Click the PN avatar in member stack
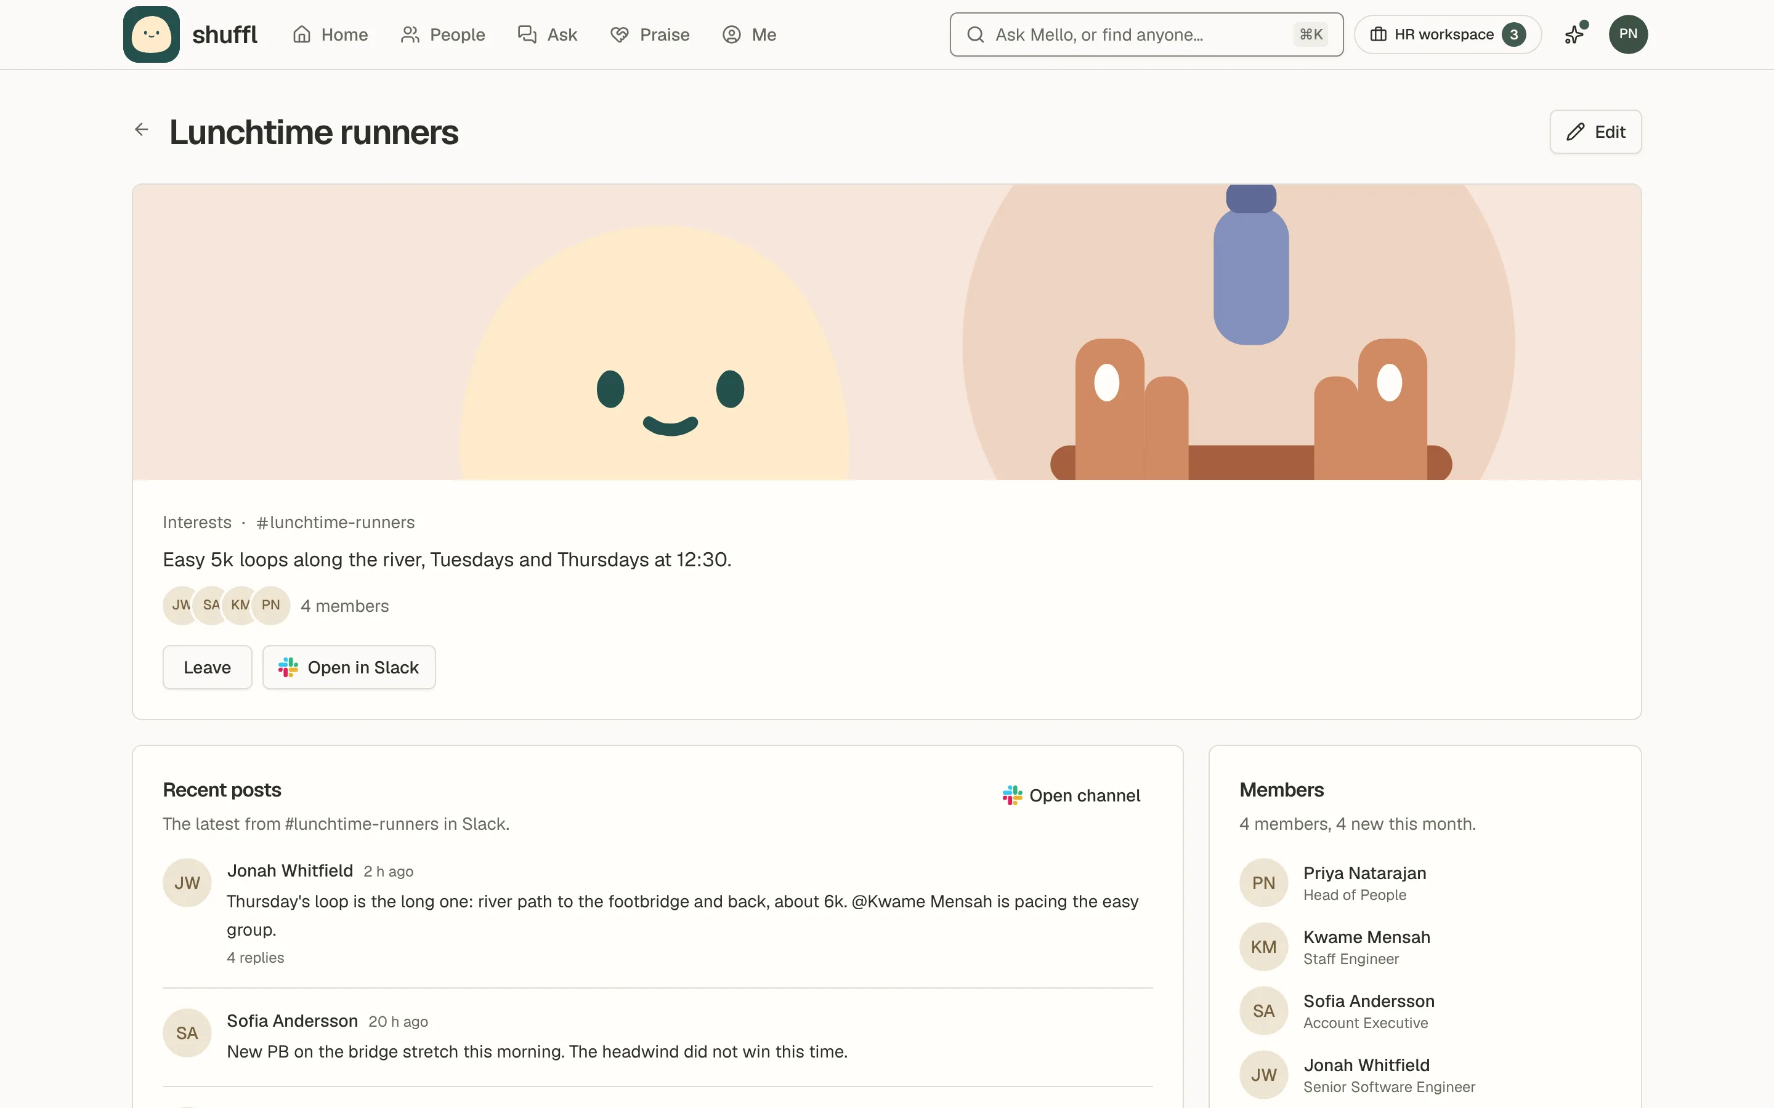This screenshot has height=1108, width=1774. [x=270, y=605]
